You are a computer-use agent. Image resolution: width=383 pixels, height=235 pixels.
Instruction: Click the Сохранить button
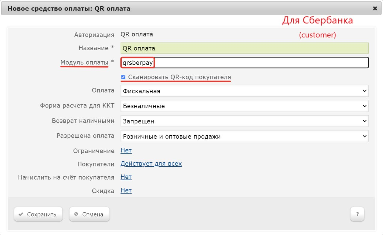click(38, 214)
